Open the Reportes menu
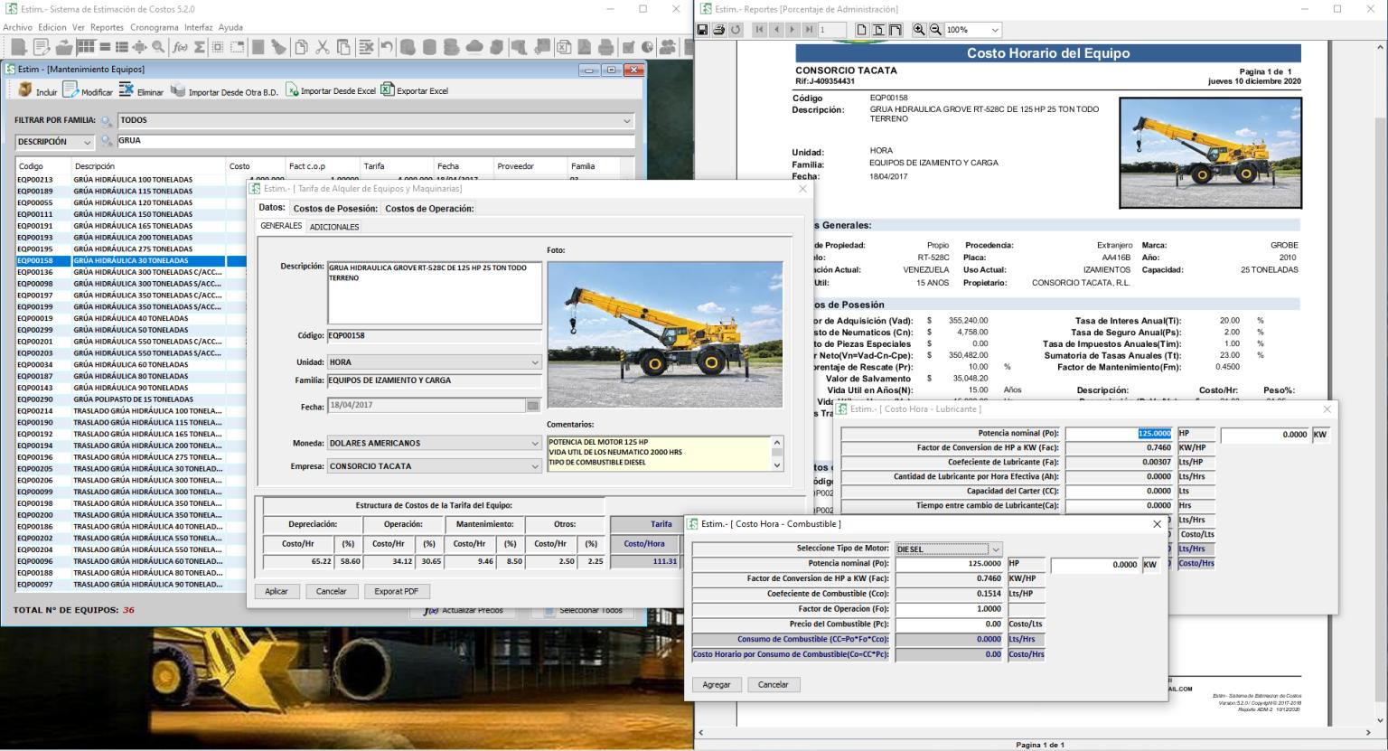This screenshot has height=751, width=1388. point(108,27)
